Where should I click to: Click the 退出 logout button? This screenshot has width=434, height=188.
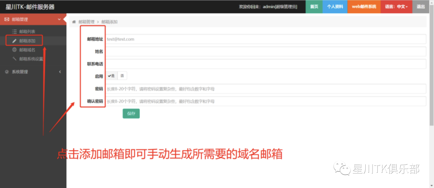(x=421, y=7)
